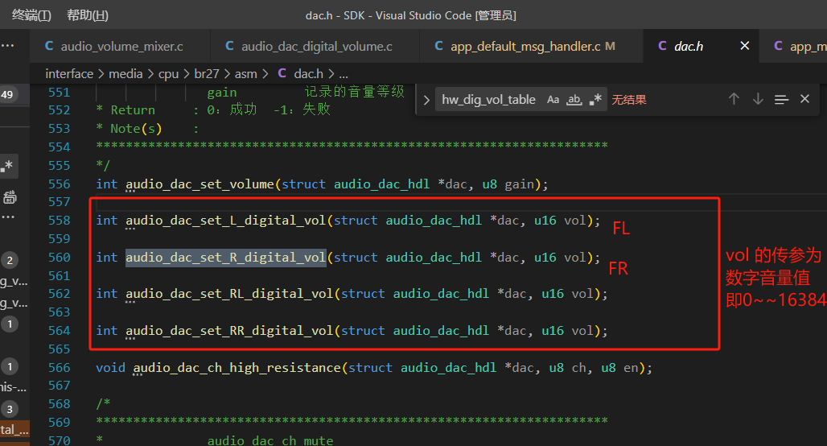Switch to app_default_msg_handler.c tab
This screenshot has height=446, width=827.
click(x=525, y=47)
